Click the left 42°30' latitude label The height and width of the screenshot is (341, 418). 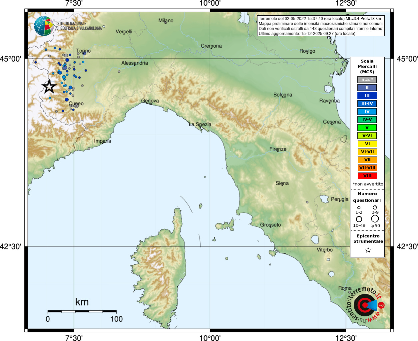click(11, 247)
